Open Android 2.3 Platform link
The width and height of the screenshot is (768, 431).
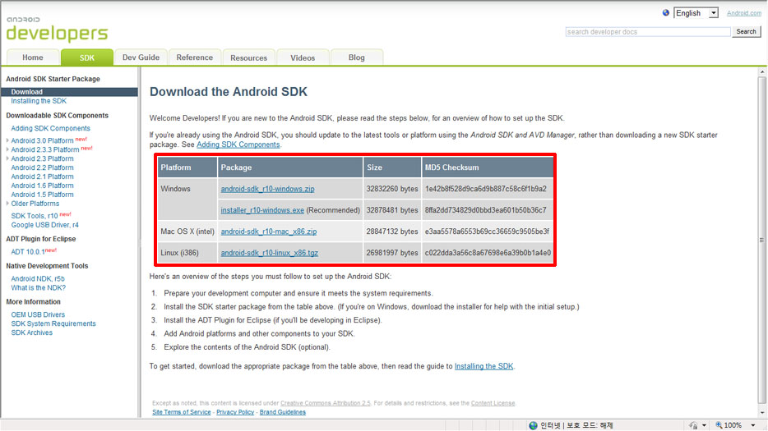point(42,158)
